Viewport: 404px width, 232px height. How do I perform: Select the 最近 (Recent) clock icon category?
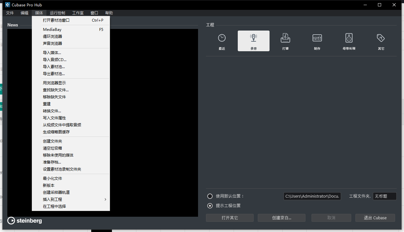coord(222,41)
